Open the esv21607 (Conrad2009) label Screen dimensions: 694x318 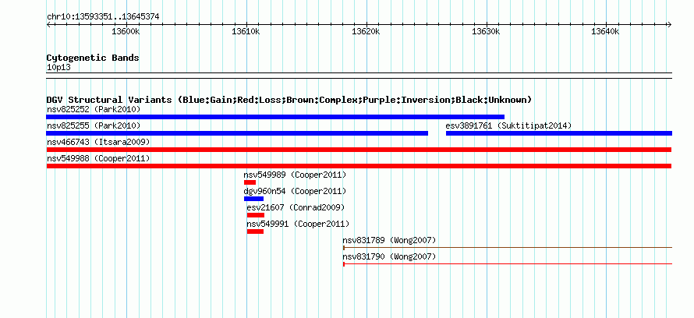click(296, 207)
